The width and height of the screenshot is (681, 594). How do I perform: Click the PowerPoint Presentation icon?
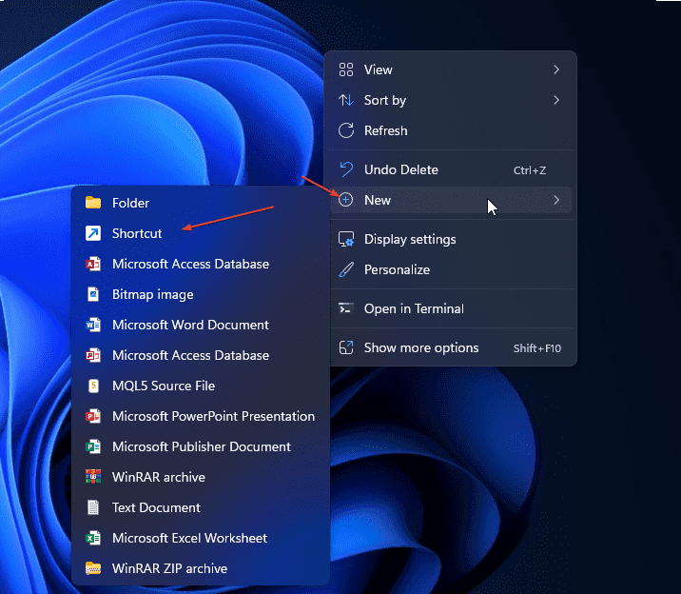(x=93, y=416)
